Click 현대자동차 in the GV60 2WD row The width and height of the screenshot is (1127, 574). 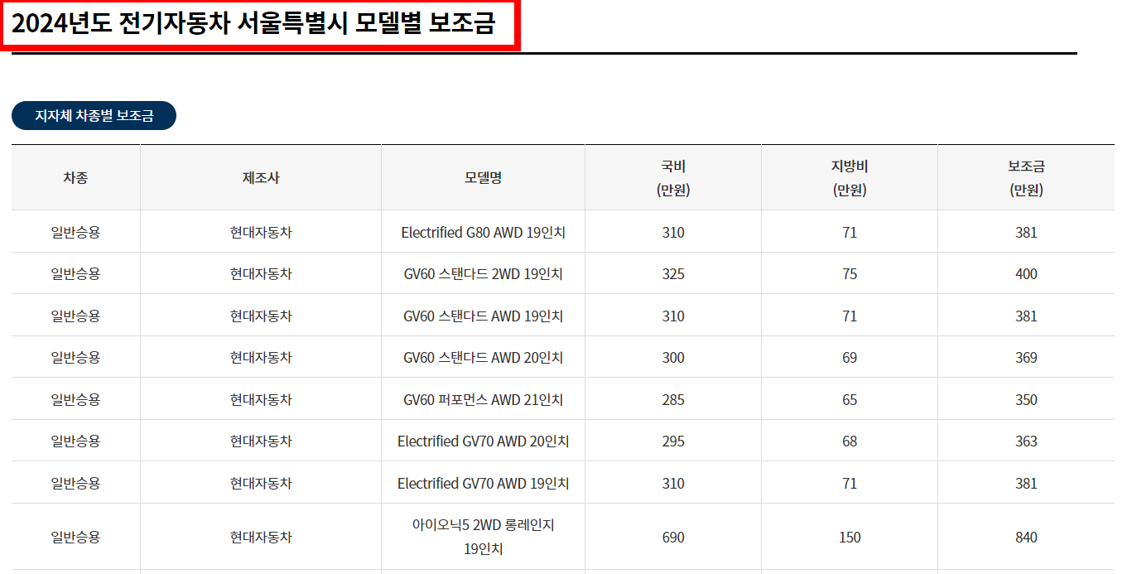[261, 274]
